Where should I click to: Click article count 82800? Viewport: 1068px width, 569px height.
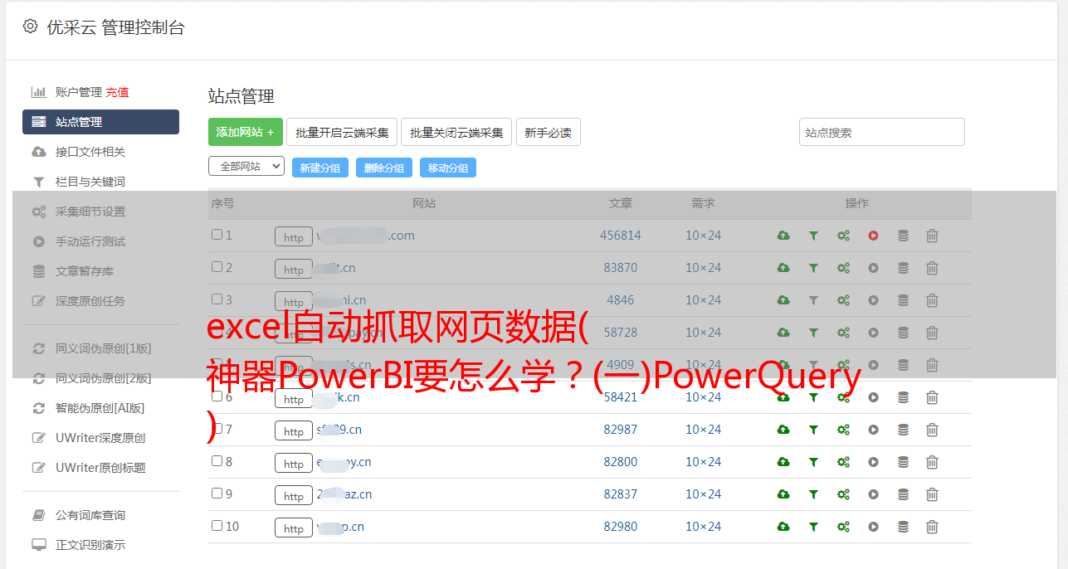pos(621,462)
